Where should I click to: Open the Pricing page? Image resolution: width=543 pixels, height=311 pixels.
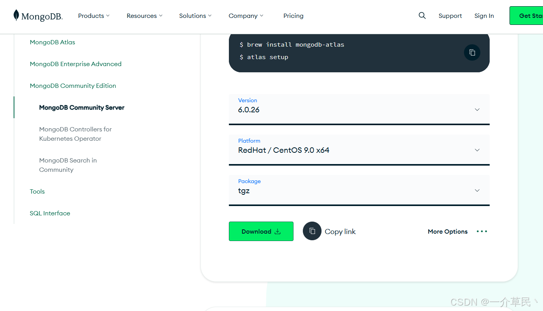click(x=293, y=16)
